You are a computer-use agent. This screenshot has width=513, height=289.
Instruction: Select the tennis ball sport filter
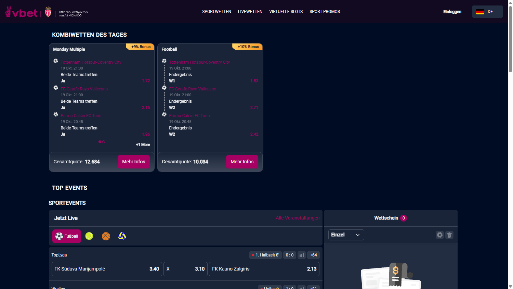(x=89, y=236)
